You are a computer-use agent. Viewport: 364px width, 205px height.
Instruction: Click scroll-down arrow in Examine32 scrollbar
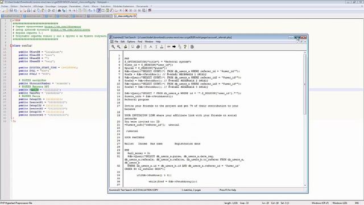(x=305, y=185)
